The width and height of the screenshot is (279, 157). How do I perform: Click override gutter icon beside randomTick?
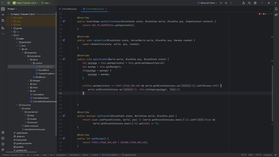pos(64,40)
